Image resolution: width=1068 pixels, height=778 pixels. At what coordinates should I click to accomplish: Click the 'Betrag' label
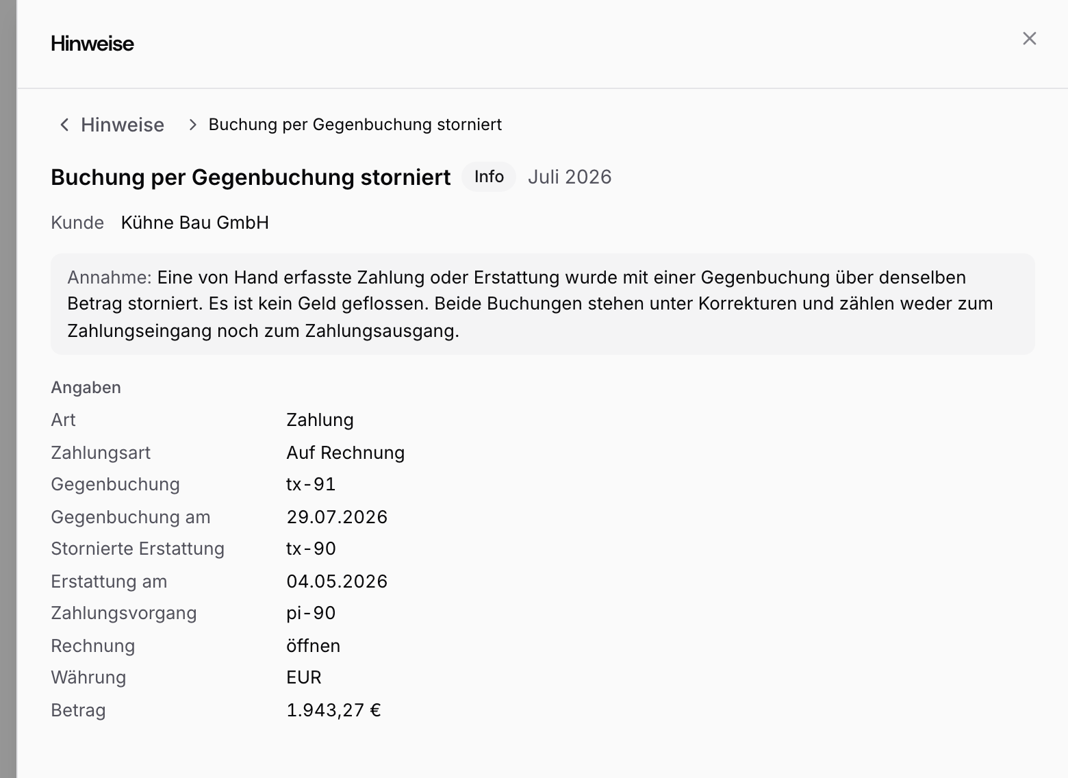click(79, 710)
